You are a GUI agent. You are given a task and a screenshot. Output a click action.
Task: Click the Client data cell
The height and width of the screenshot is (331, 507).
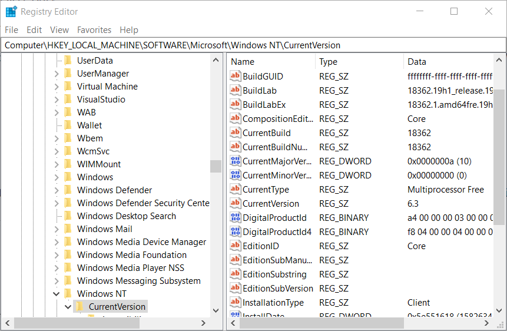point(419,303)
